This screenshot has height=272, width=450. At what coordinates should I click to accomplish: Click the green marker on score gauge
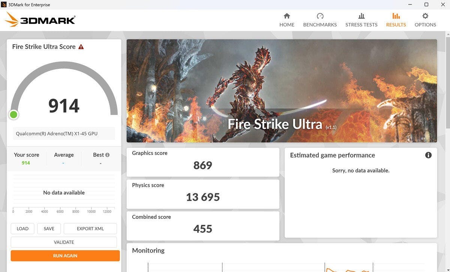[x=13, y=114]
